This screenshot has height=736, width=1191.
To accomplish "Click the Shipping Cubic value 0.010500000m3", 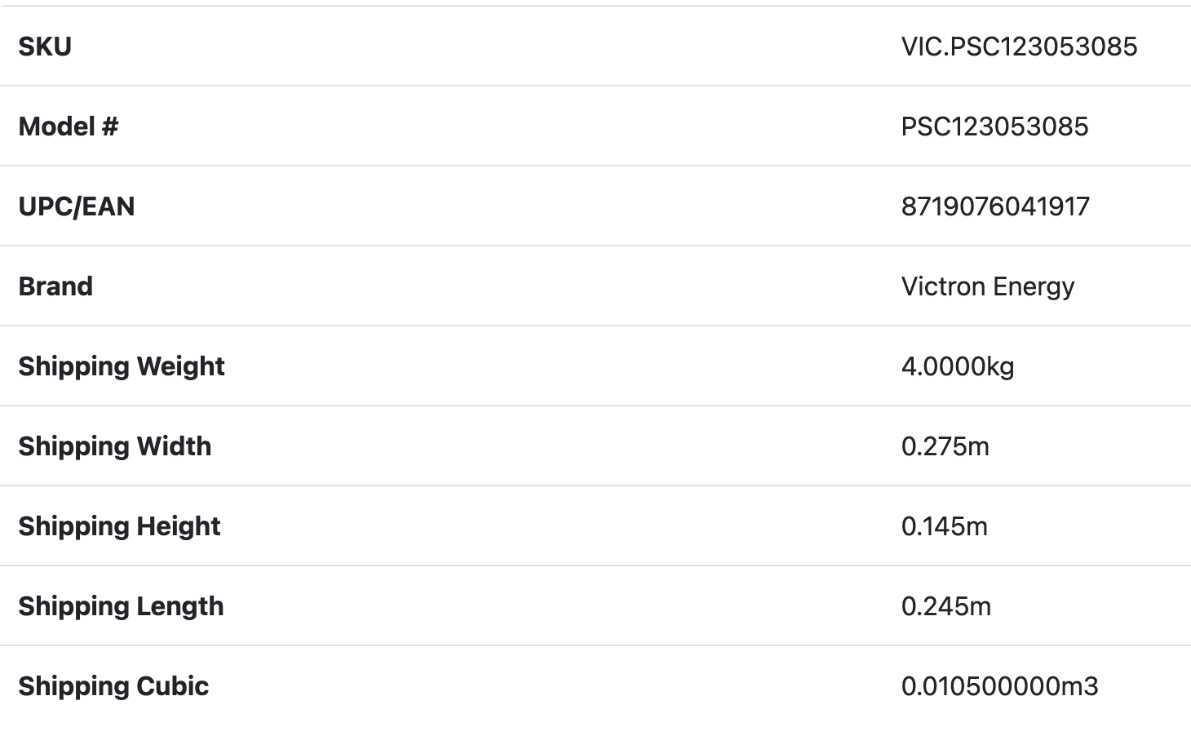I will point(1000,686).
